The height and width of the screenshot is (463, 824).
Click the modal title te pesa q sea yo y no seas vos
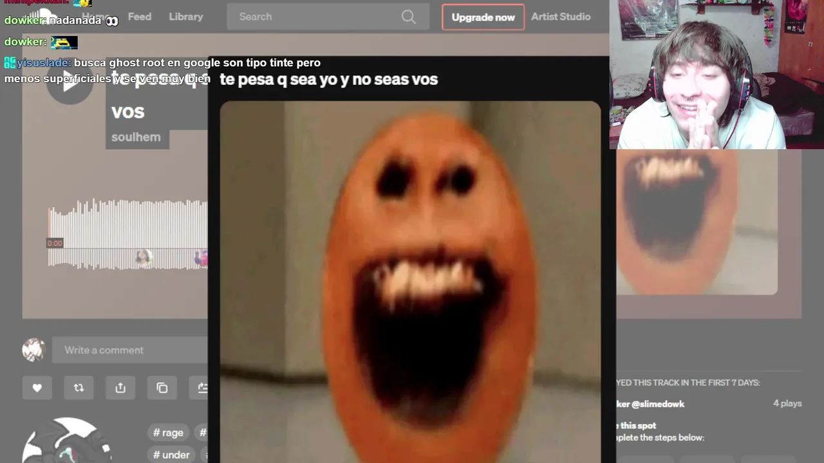click(x=328, y=79)
